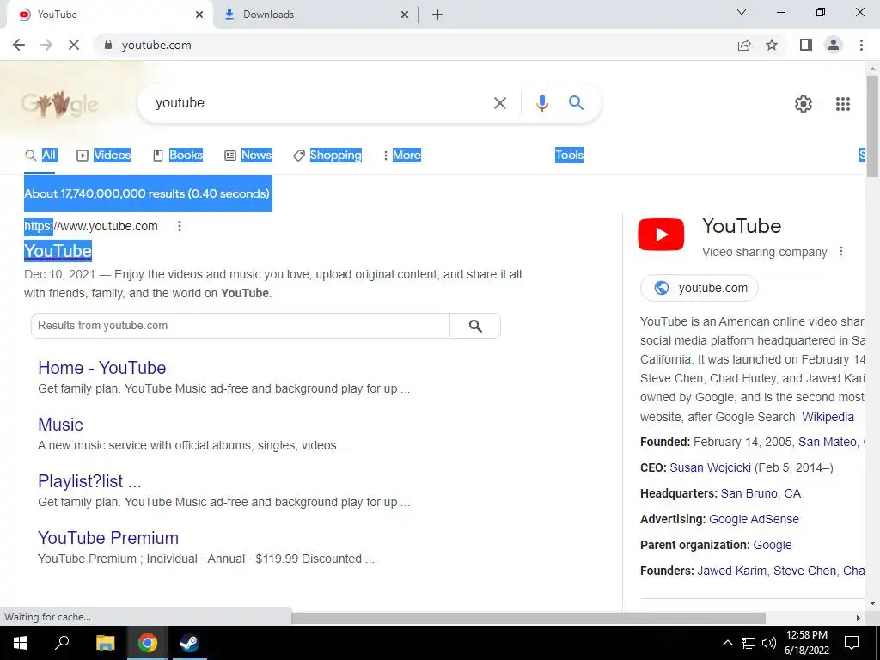Image resolution: width=880 pixels, height=660 pixels.
Task: Click the browser forward arrow
Action: [46, 45]
